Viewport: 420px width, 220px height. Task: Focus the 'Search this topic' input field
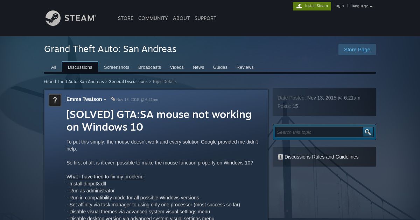click(x=319, y=132)
